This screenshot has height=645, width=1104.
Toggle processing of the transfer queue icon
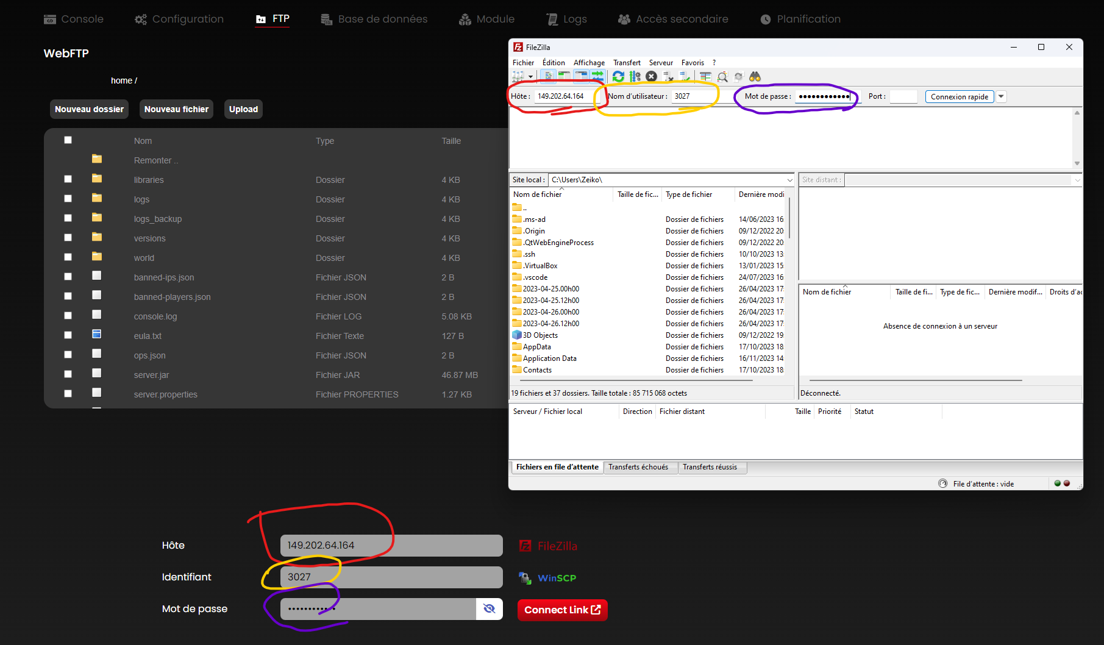(x=635, y=77)
